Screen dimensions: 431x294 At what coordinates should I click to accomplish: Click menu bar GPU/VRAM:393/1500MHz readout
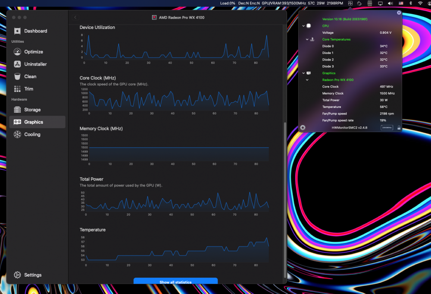coord(284,3)
